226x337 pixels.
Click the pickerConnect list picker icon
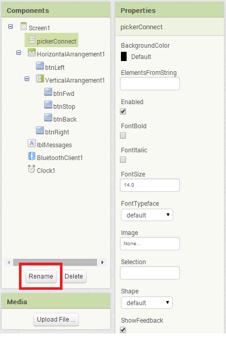click(32, 39)
